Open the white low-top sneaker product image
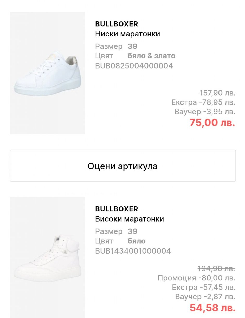This screenshot has height=318, width=245. click(48, 73)
